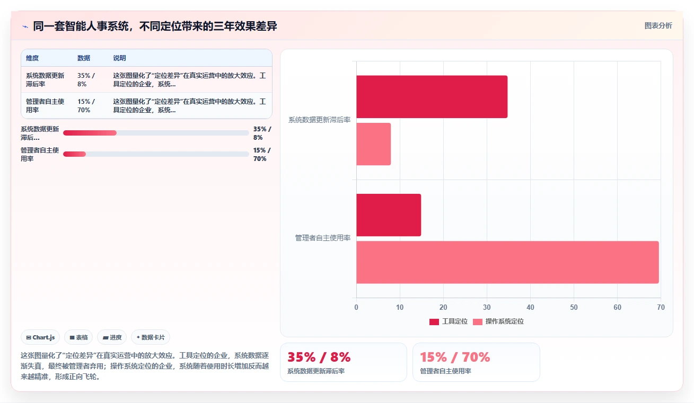The width and height of the screenshot is (694, 403).
Task: Click the 管理者自主使用率 progress bar
Action: (x=156, y=154)
